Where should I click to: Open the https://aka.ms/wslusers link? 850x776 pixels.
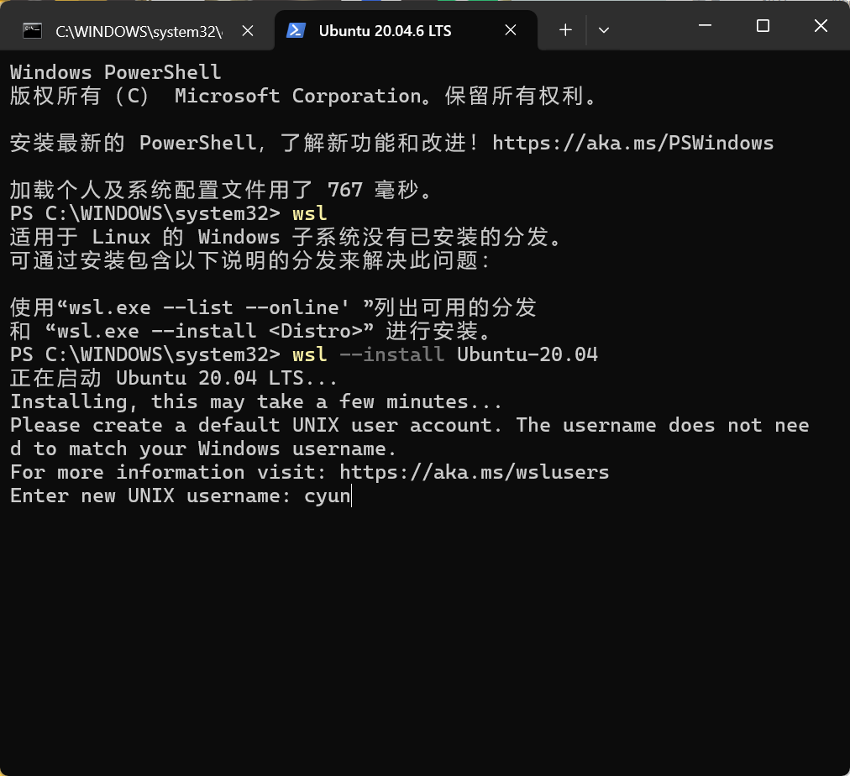click(475, 472)
